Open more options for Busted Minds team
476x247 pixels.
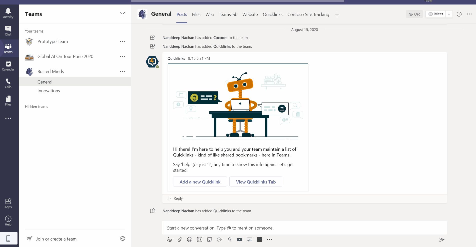pos(122,72)
